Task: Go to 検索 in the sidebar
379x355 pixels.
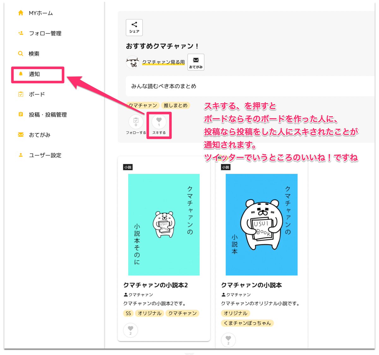Action: 34,54
